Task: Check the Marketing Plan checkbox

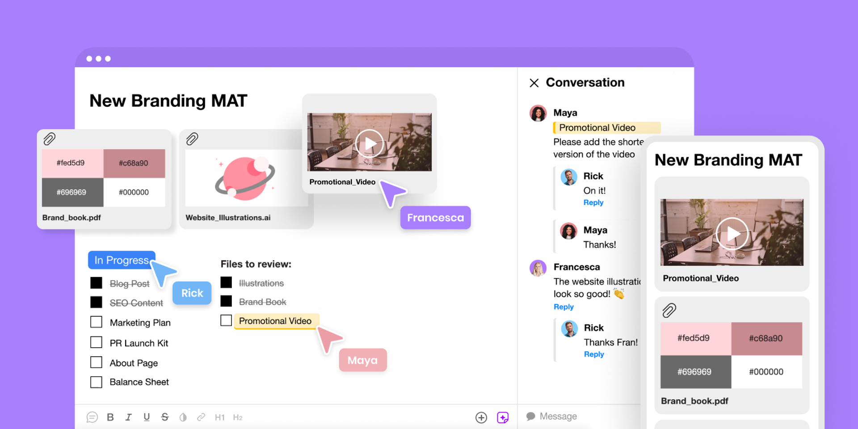Action: [96, 322]
